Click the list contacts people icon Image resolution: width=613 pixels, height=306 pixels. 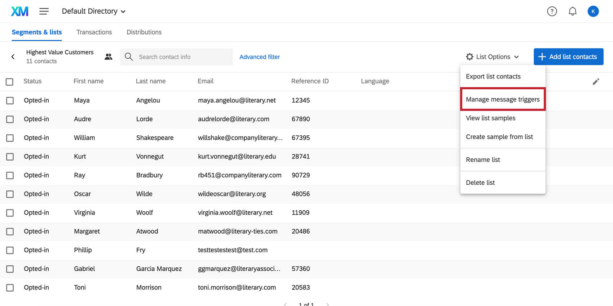click(x=108, y=57)
